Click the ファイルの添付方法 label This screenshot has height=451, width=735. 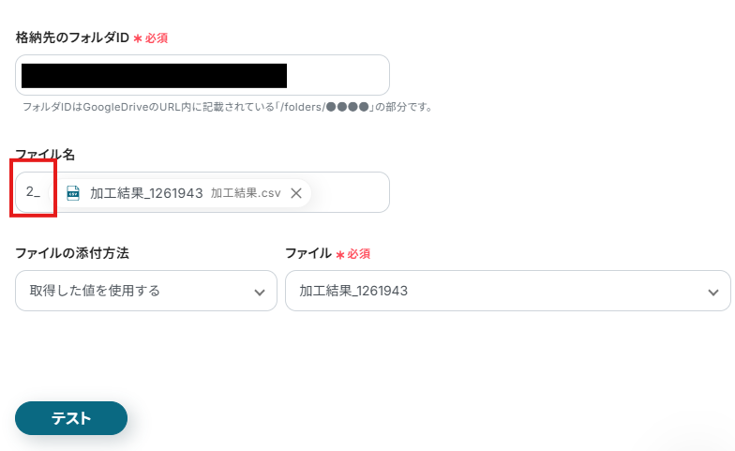coord(72,253)
